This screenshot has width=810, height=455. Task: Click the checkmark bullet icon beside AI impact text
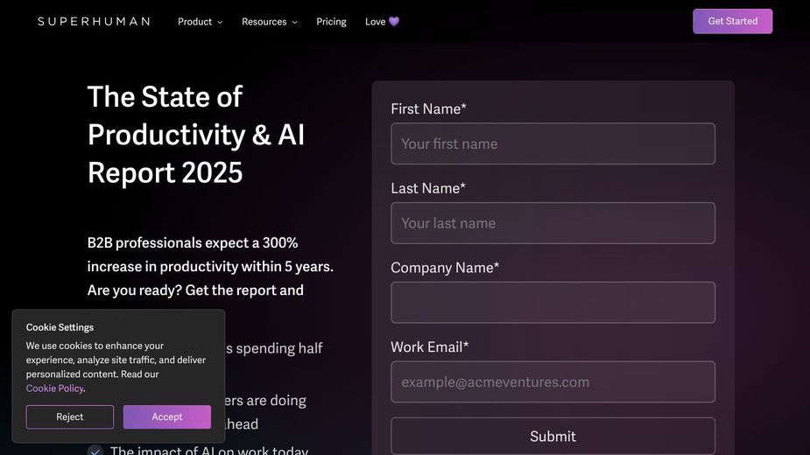95,451
